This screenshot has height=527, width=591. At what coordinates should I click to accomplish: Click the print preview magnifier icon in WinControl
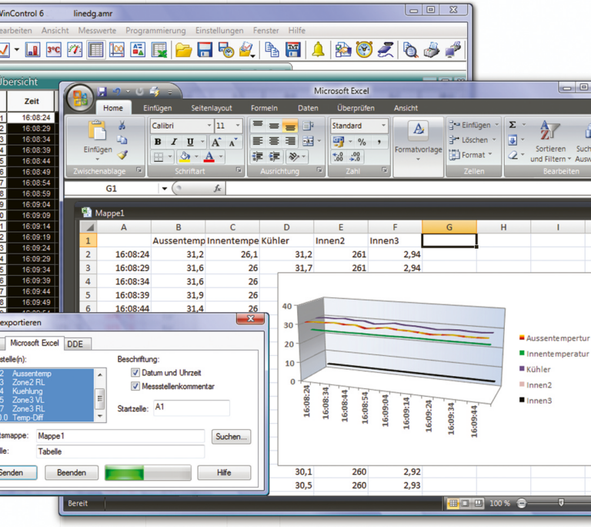[x=410, y=50]
